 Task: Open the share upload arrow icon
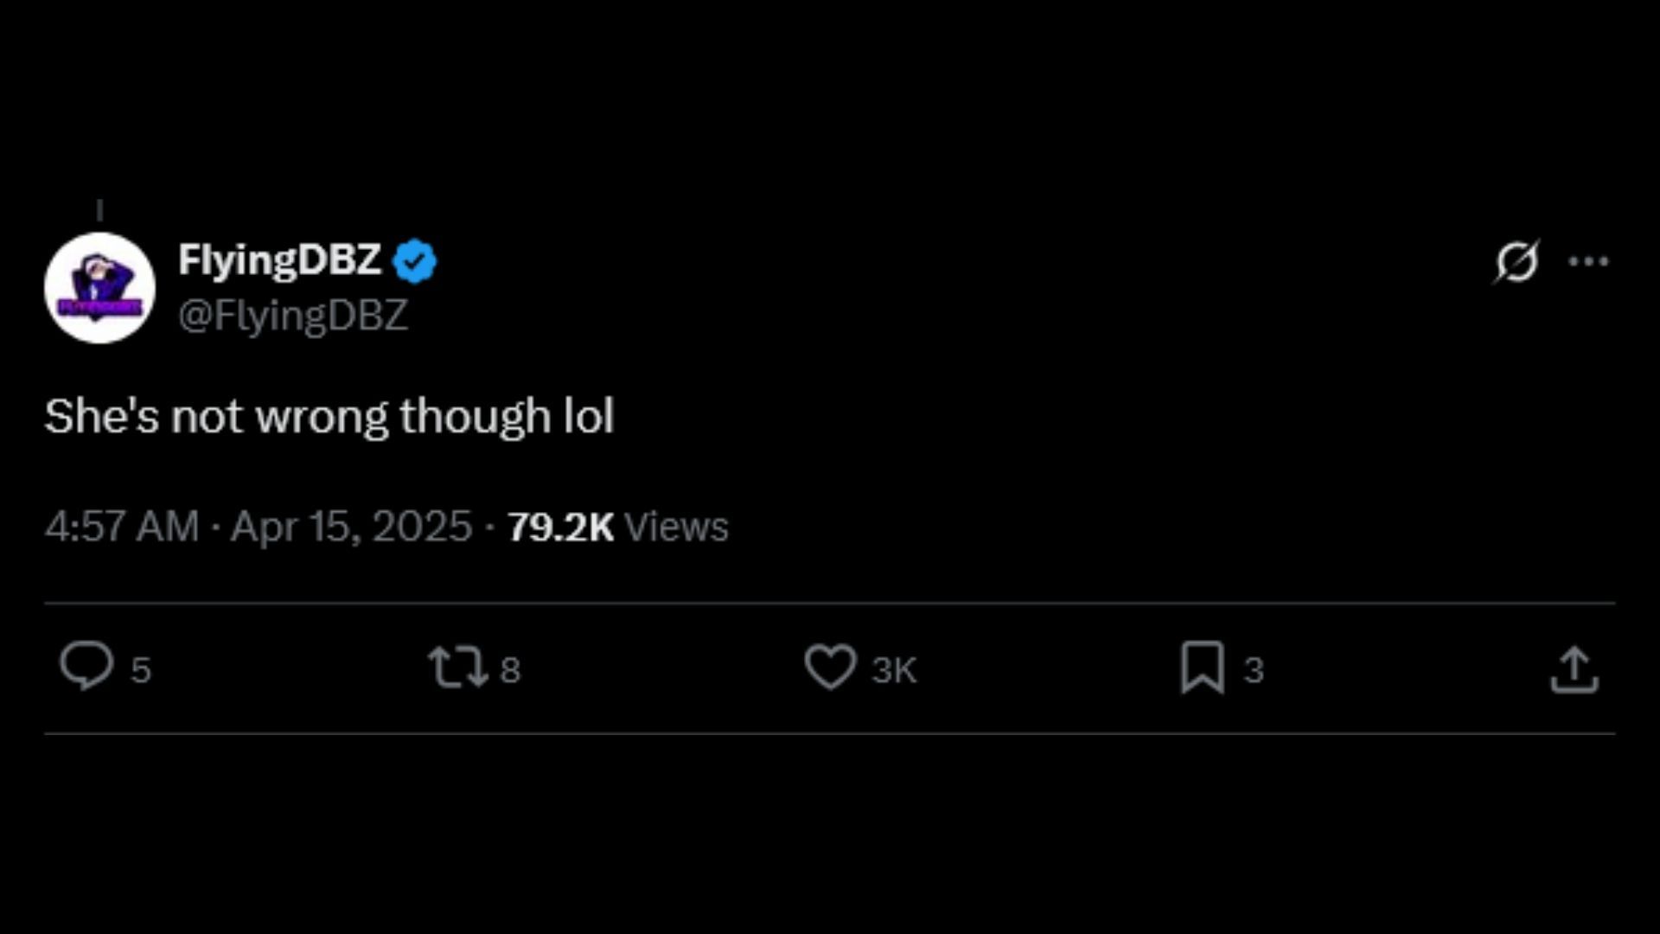click(1574, 670)
